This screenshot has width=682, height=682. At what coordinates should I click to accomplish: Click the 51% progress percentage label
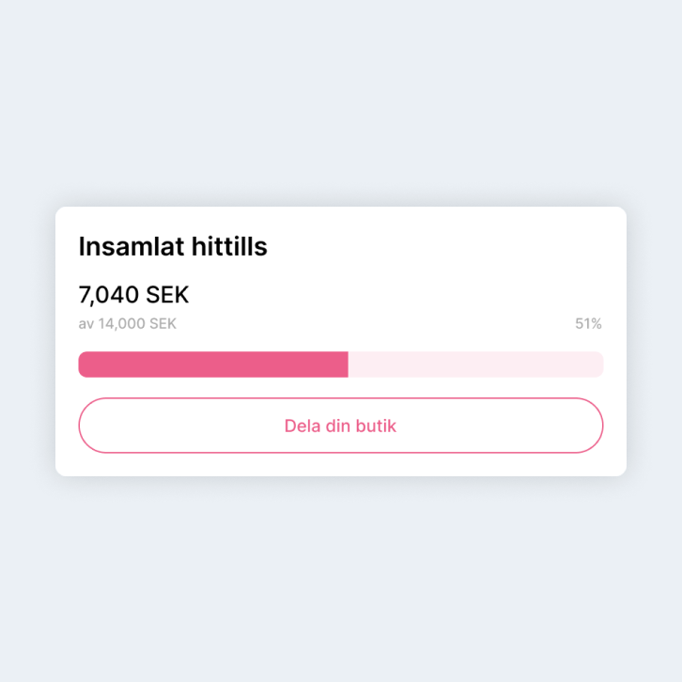click(588, 324)
